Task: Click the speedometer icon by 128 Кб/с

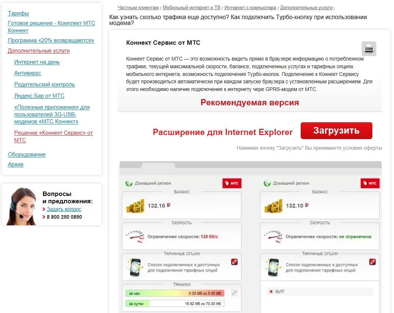Action: (135, 237)
